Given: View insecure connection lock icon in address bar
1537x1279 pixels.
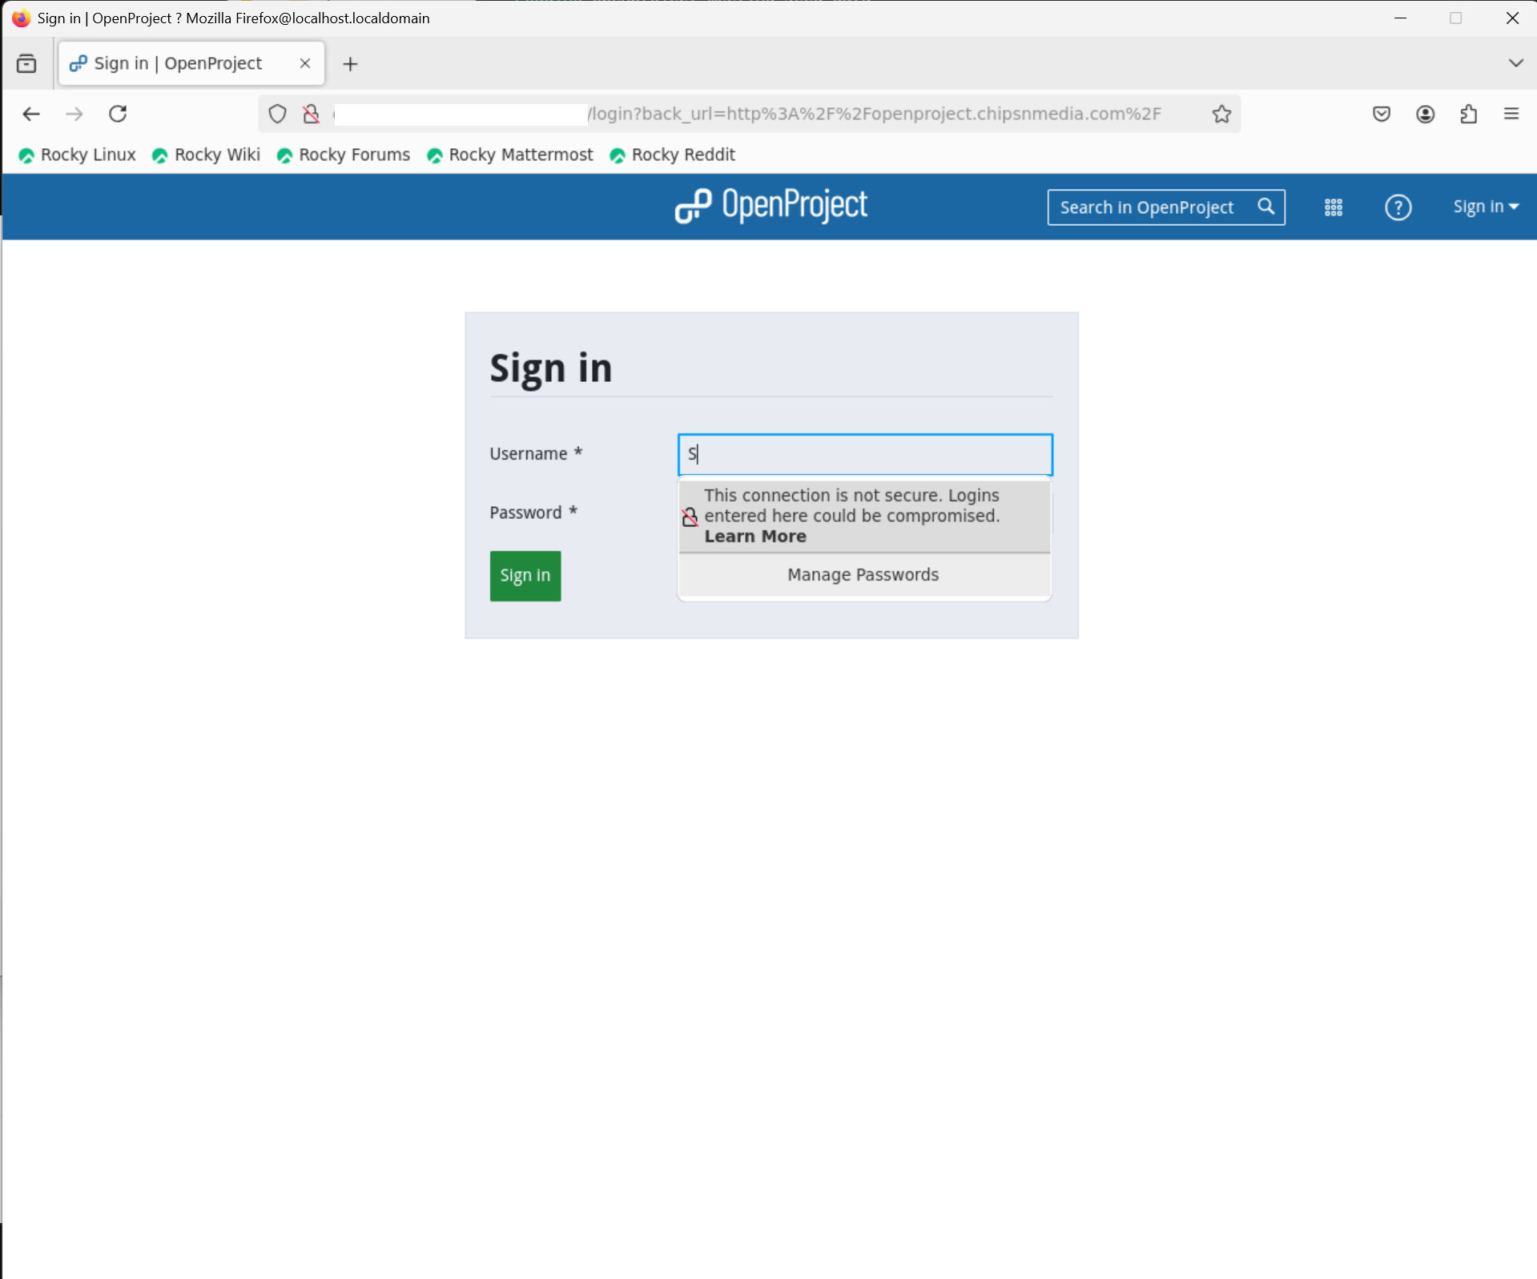Looking at the screenshot, I should tap(312, 114).
